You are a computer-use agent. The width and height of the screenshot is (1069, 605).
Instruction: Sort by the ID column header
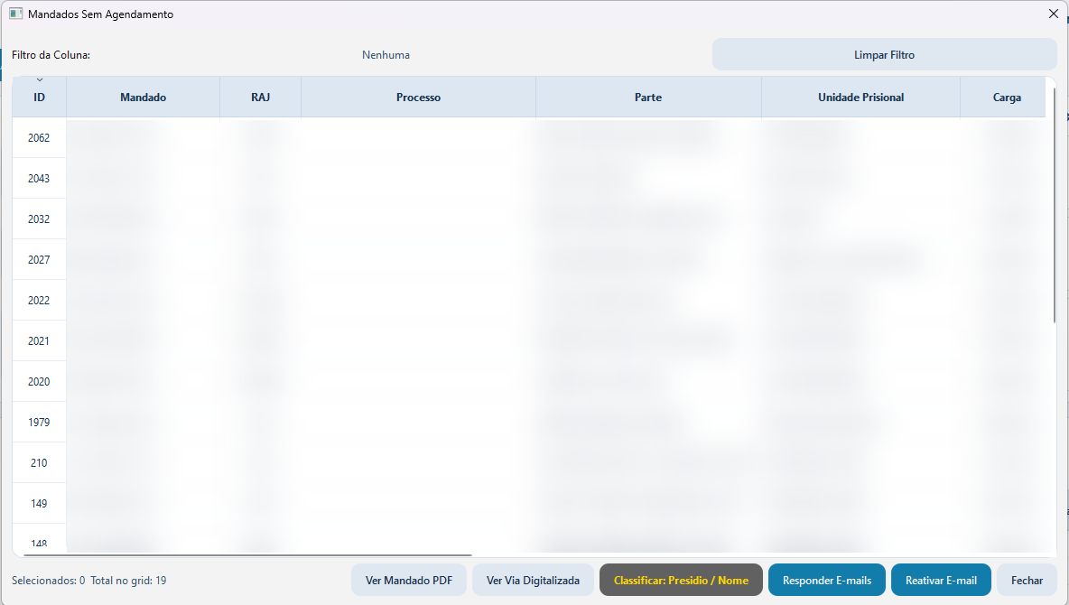tap(40, 98)
